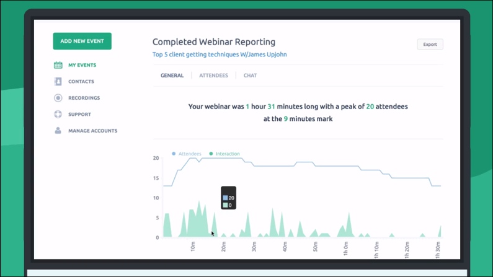Click the 1h 0m label on chart axis
Screen dimensions: 493x277
pos(346,248)
